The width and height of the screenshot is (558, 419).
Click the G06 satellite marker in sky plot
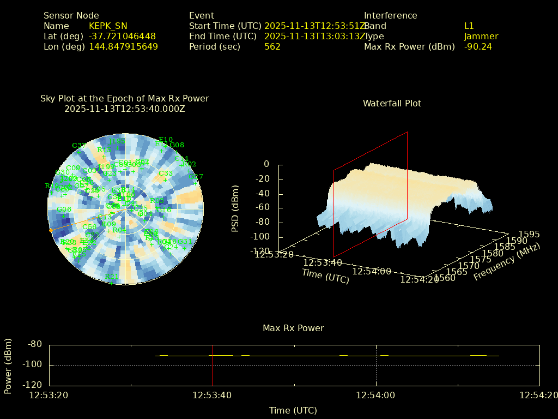64,216
